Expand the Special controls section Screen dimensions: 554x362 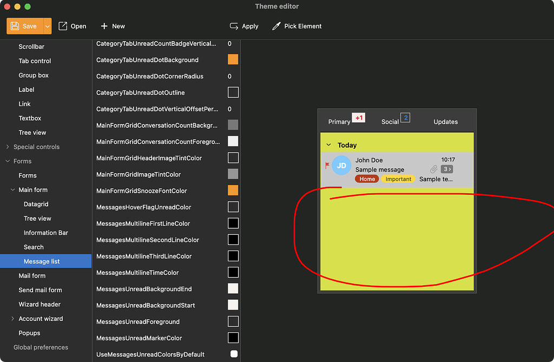pos(9,146)
